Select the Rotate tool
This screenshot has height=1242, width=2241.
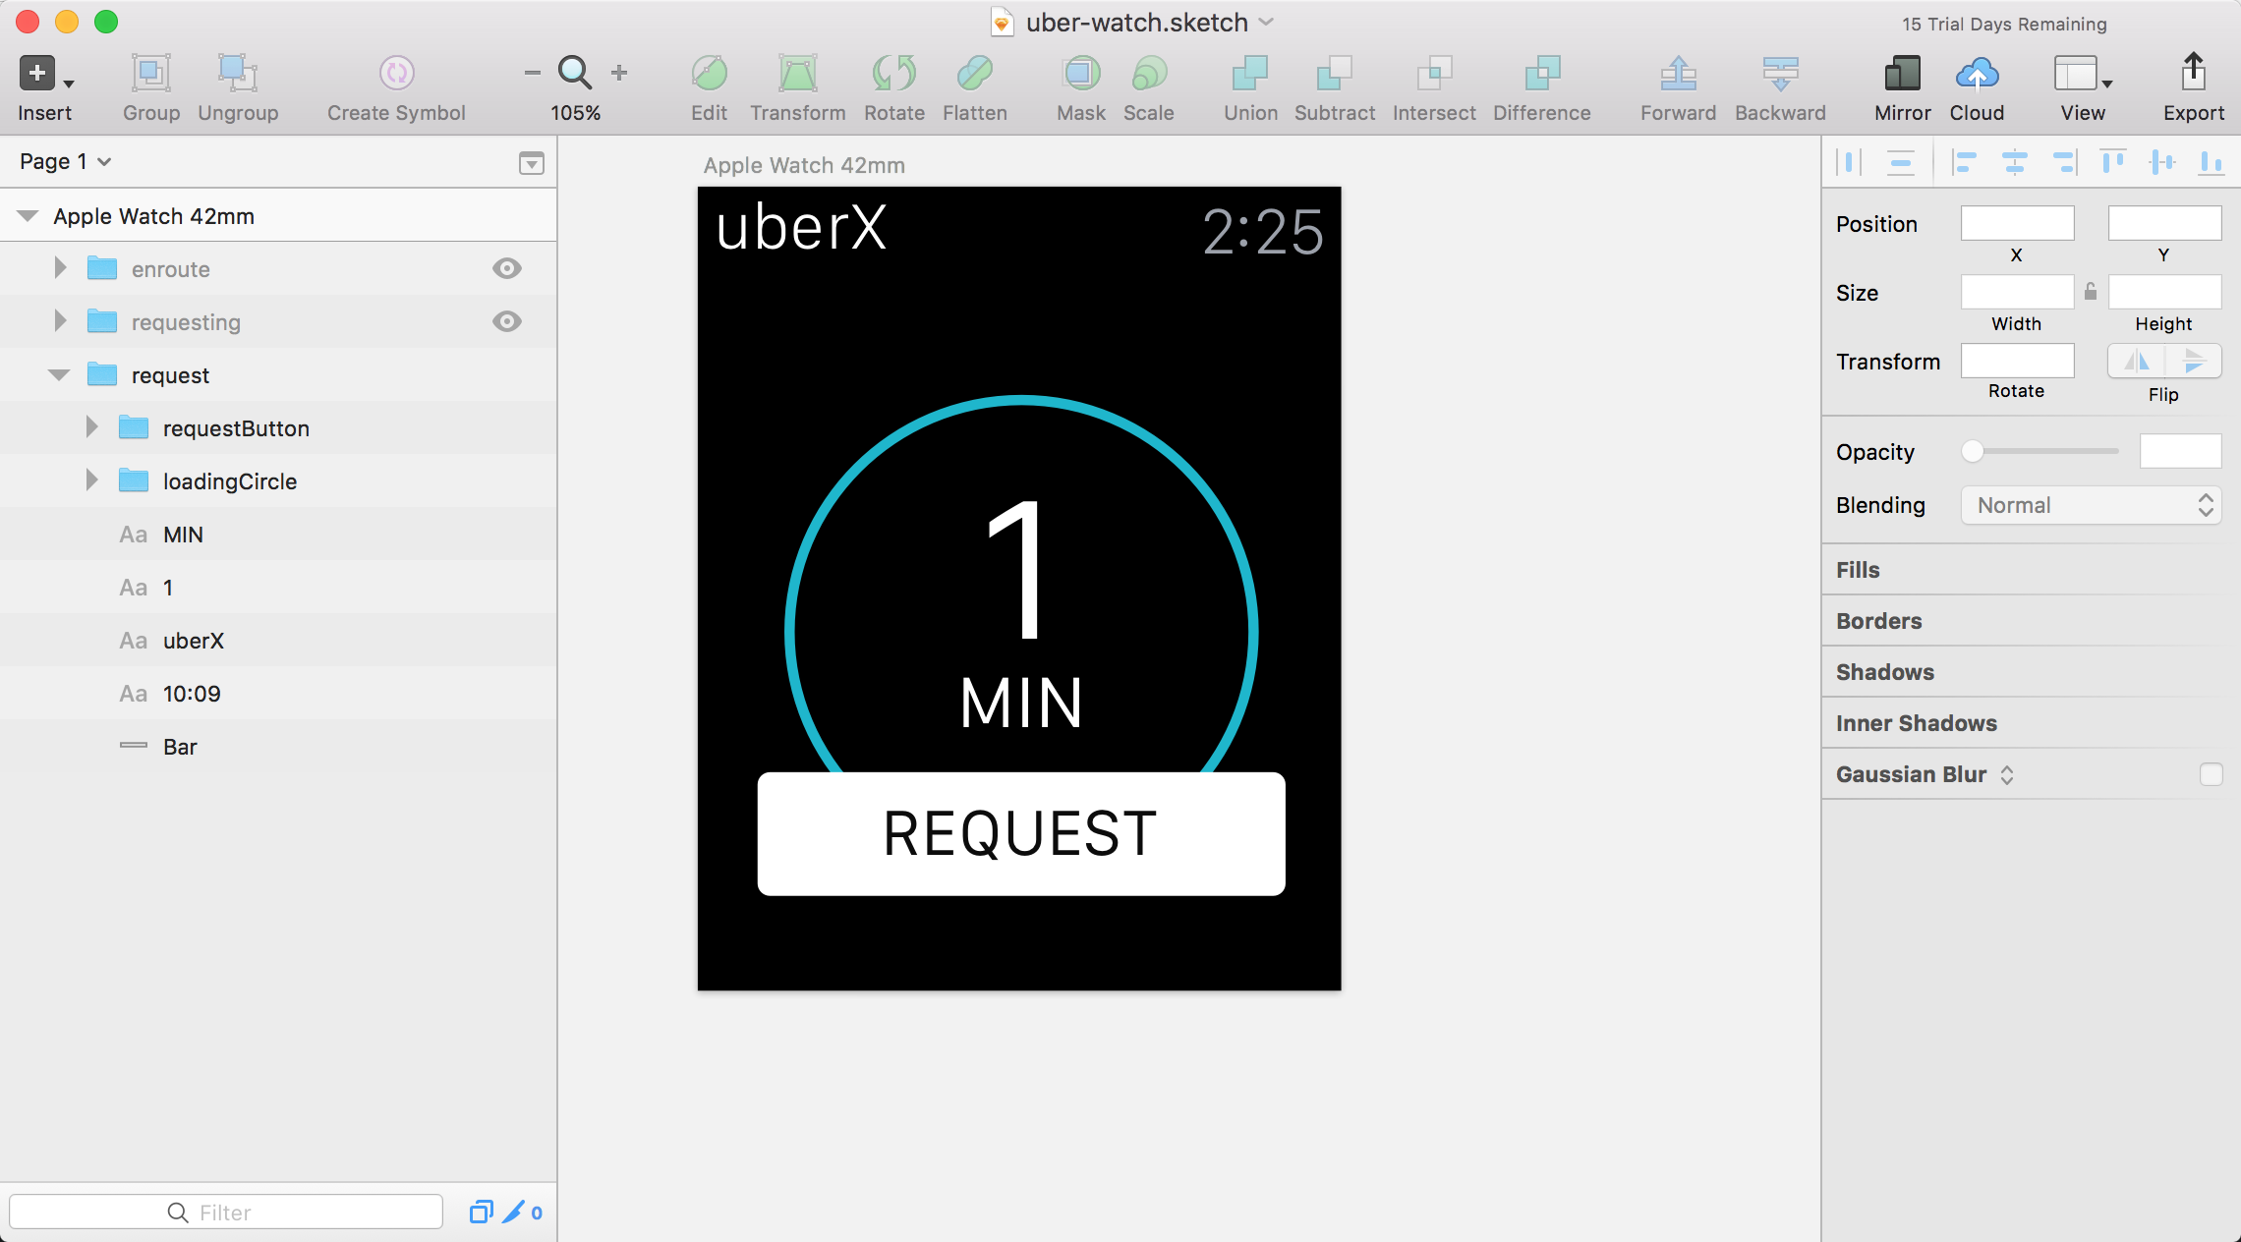[893, 74]
